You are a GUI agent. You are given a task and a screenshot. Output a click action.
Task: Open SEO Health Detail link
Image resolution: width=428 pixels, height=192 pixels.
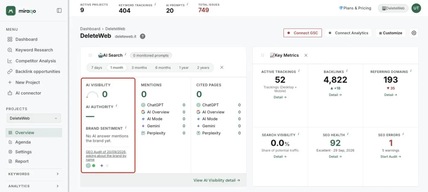(x=335, y=156)
